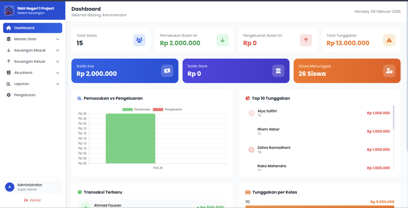Click the green Rp 2.000.000 pemasukan value
Image resolution: width=408 pixels, height=208 pixels.
(180, 43)
